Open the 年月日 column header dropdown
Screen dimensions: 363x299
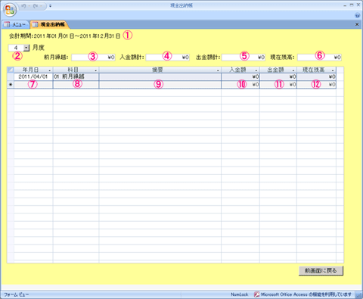point(50,70)
